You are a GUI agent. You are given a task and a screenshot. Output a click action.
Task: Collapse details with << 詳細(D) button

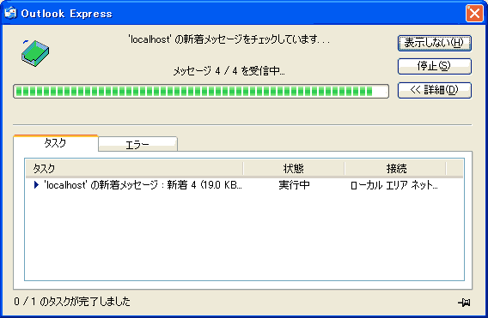[x=435, y=90]
